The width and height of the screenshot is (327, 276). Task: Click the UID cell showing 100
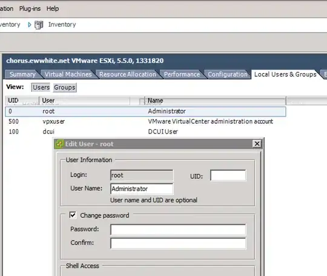(13, 132)
